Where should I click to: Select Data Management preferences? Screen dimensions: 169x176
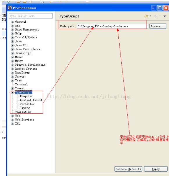point(27,30)
